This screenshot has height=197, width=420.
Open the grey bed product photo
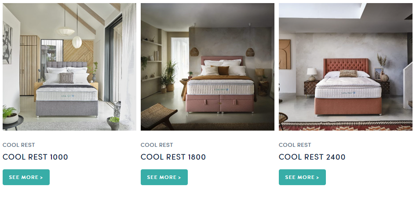[69, 67]
